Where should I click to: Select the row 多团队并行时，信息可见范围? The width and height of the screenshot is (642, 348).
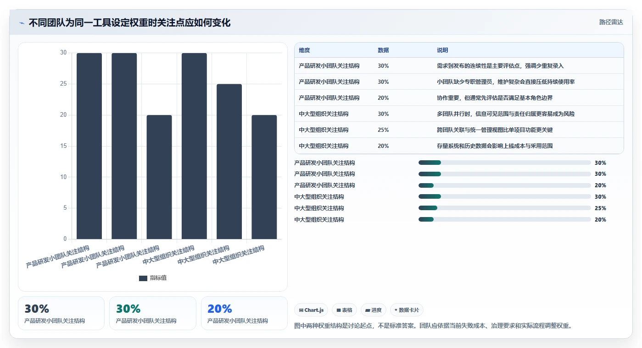pos(459,114)
